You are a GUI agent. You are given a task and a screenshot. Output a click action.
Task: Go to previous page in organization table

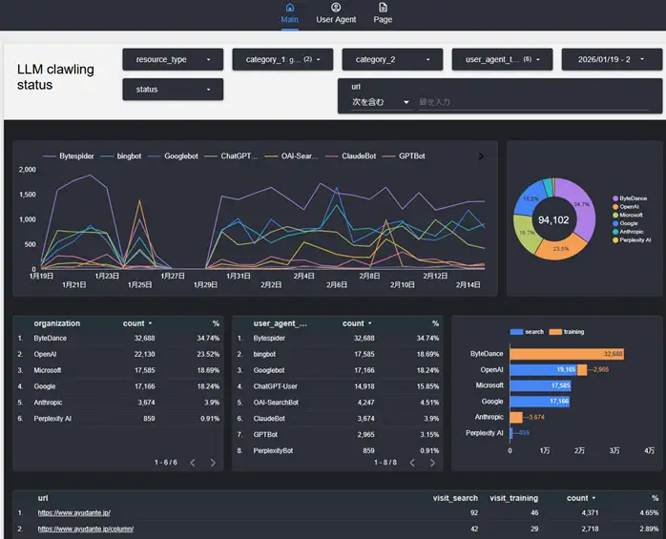(192, 463)
